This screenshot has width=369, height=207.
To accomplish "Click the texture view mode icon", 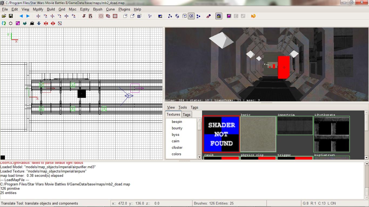I will click(x=160, y=16).
